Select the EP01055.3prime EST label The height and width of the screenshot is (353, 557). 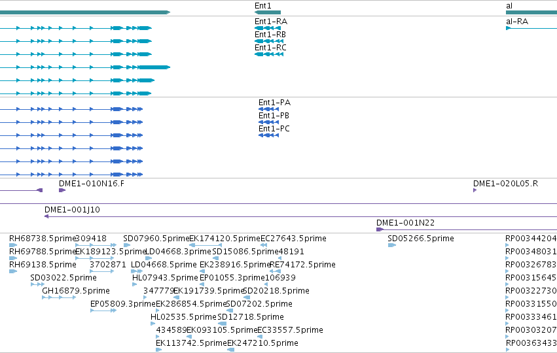pyautogui.click(x=232, y=278)
